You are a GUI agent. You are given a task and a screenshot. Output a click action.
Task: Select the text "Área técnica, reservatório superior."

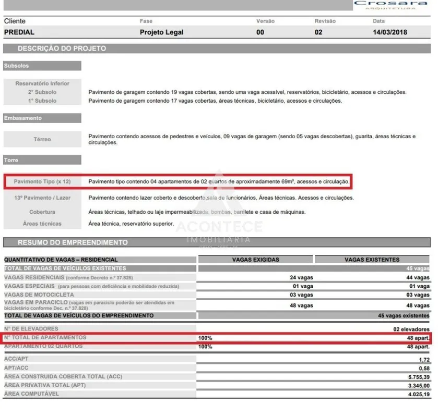pos(131,224)
